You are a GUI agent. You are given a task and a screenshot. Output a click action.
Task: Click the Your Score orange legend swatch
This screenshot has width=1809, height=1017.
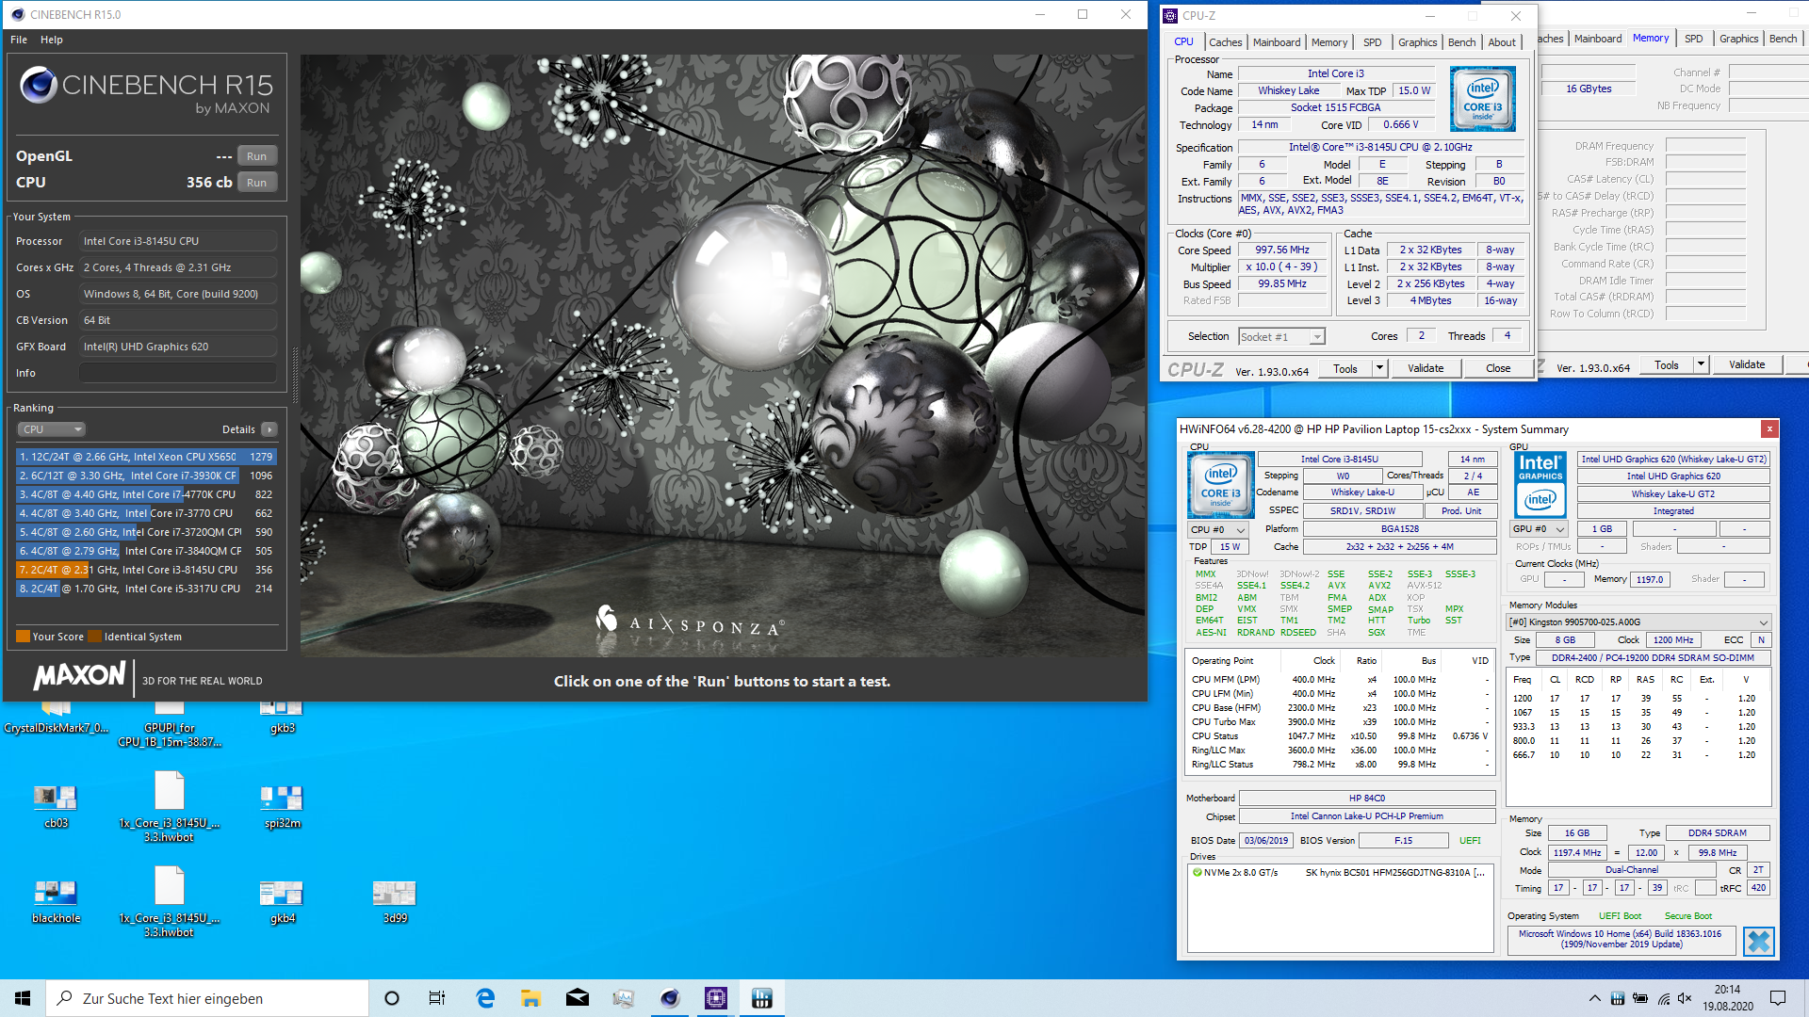click(24, 637)
